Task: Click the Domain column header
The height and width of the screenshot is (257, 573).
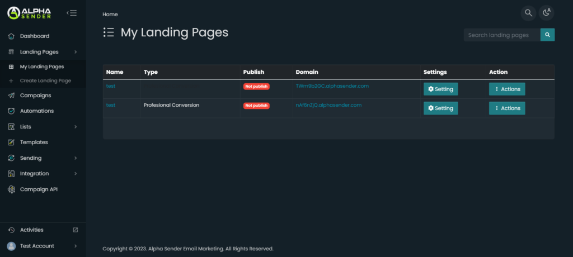Action: (307, 72)
